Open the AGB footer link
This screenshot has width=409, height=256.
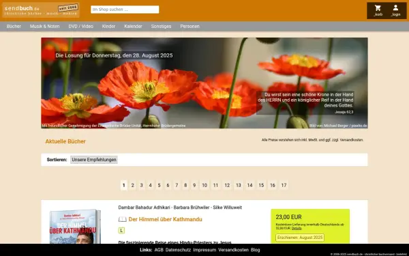coord(159,250)
